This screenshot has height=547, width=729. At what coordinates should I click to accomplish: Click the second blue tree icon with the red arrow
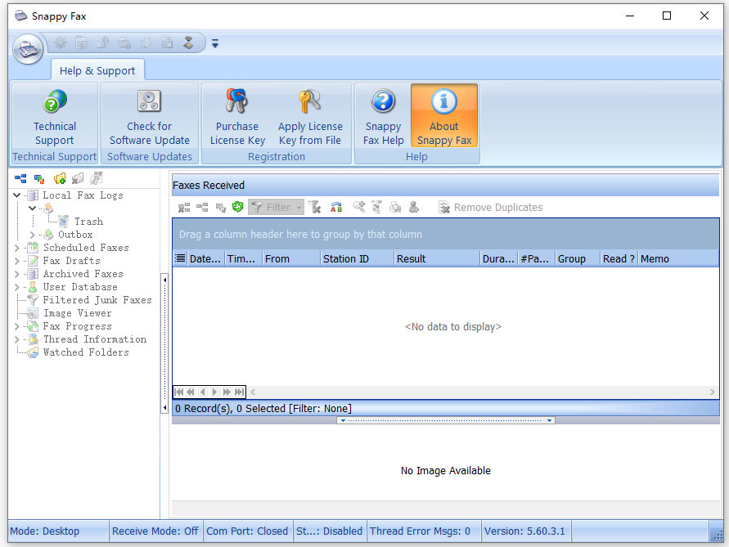39,178
